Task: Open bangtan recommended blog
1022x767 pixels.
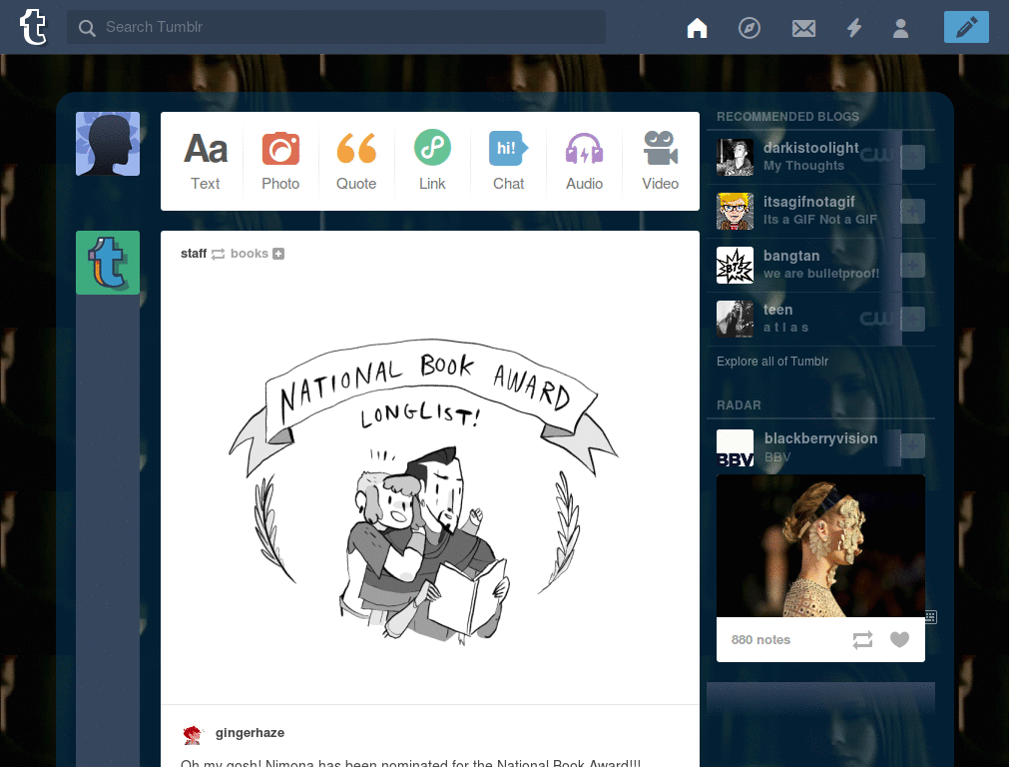Action: [791, 256]
